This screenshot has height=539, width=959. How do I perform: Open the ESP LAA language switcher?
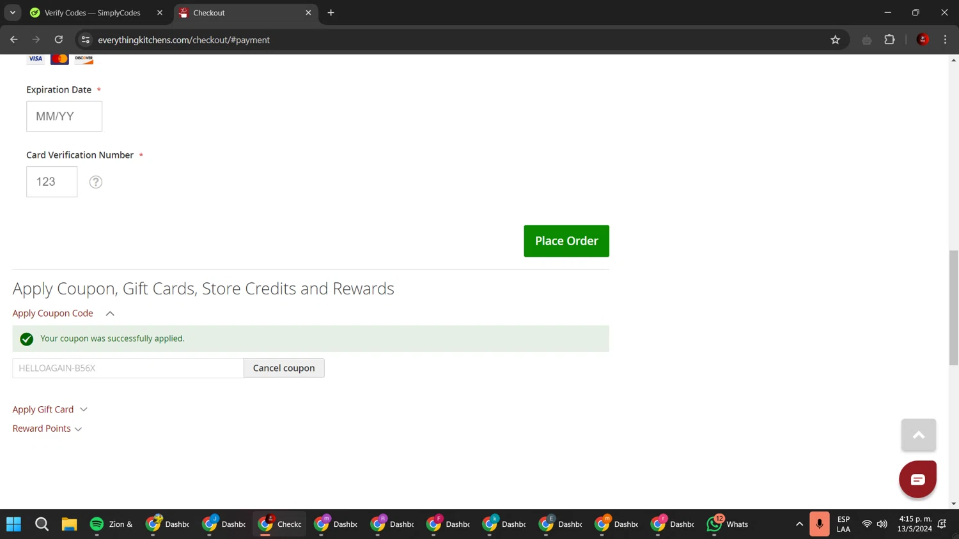[x=844, y=524]
